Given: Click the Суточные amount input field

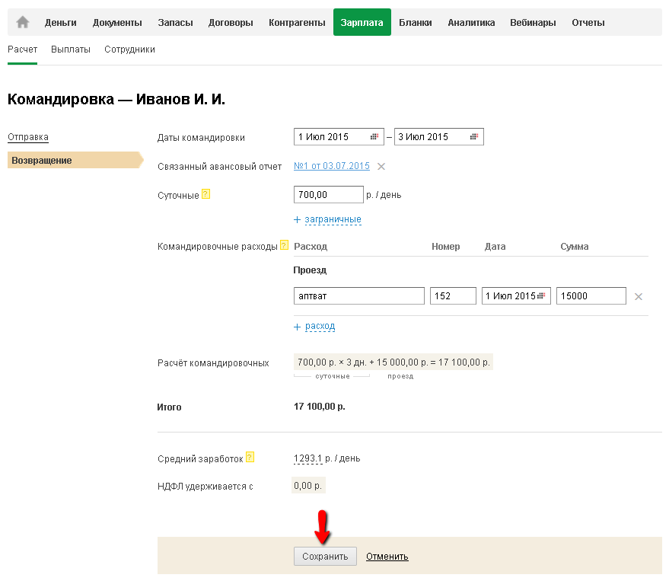Looking at the screenshot, I should [328, 195].
